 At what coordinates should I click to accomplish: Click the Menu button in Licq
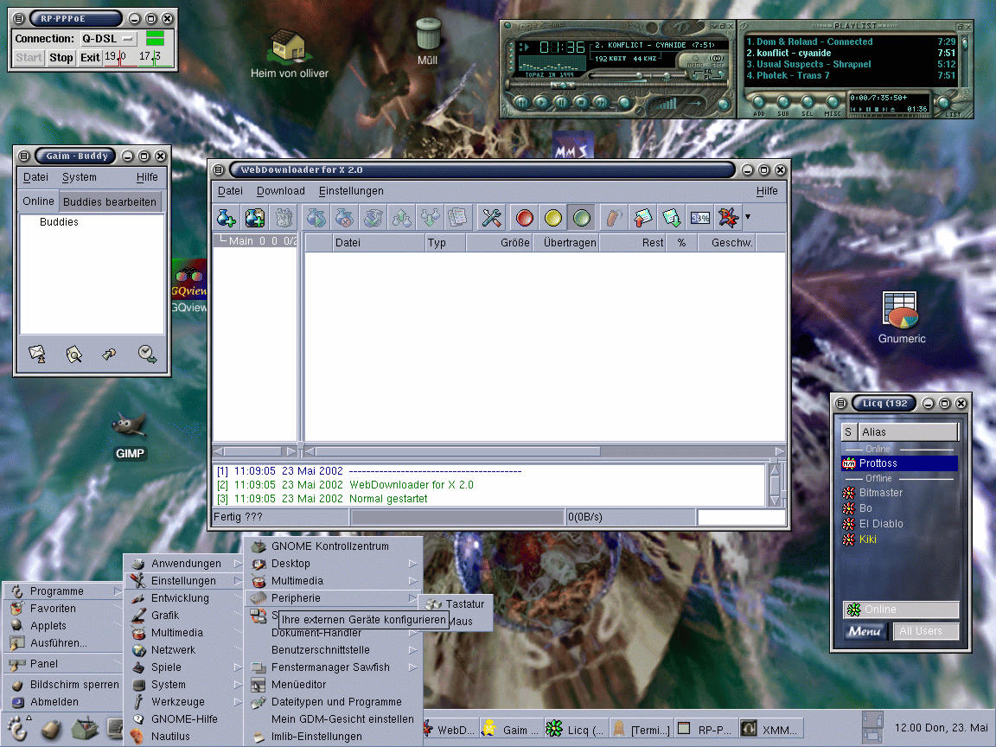[x=864, y=631]
